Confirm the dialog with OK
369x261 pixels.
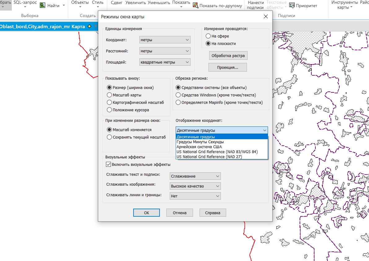pyautogui.click(x=146, y=213)
